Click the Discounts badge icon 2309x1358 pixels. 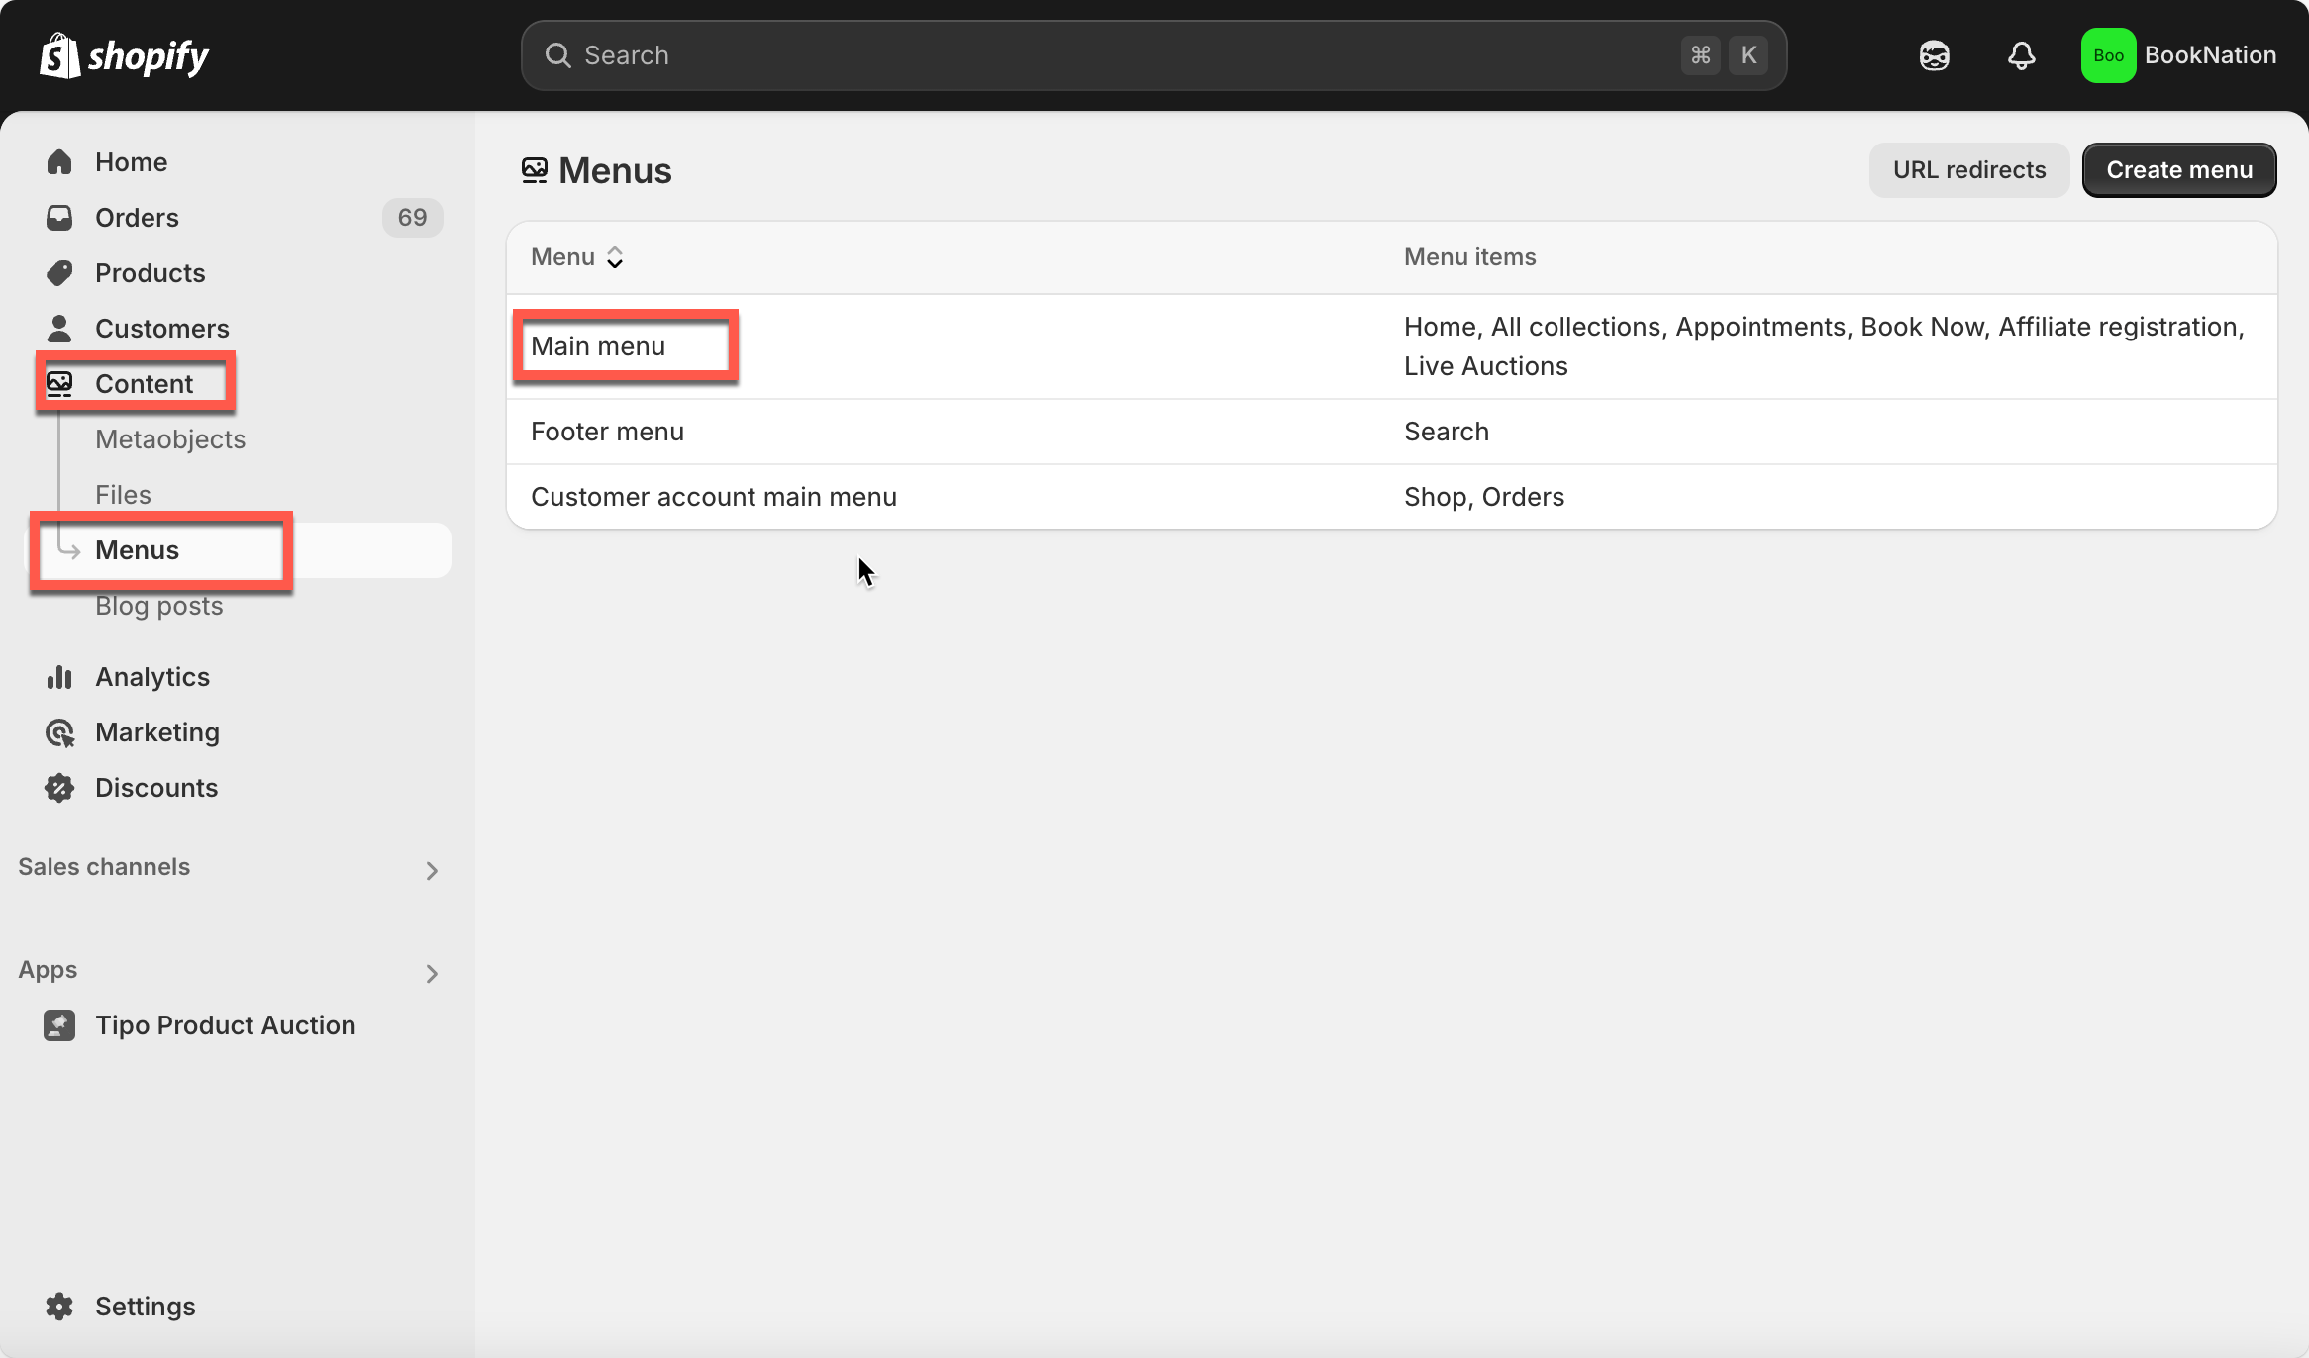click(59, 788)
